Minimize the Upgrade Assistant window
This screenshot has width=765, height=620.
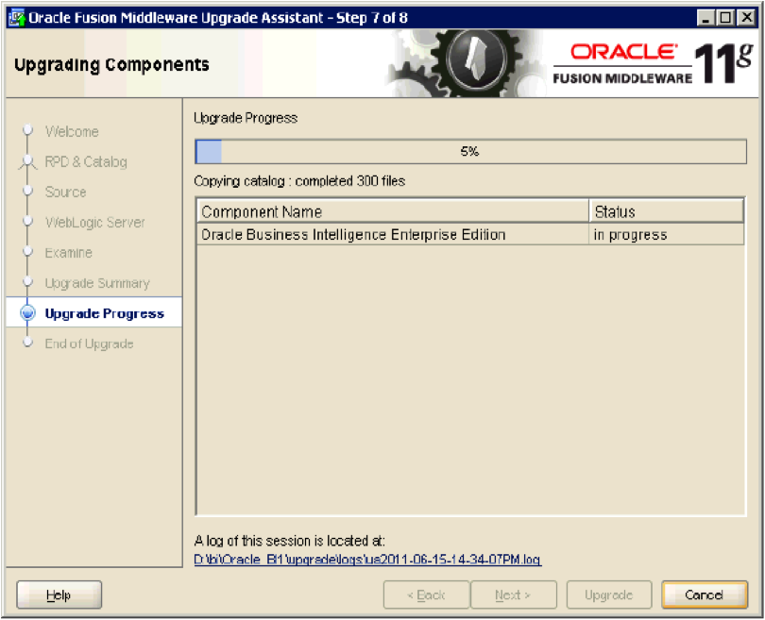705,18
